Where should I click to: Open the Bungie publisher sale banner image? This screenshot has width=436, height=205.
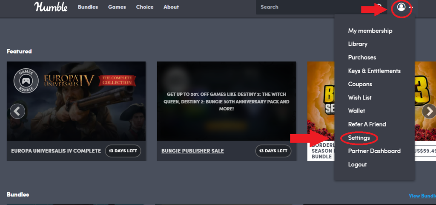227,101
